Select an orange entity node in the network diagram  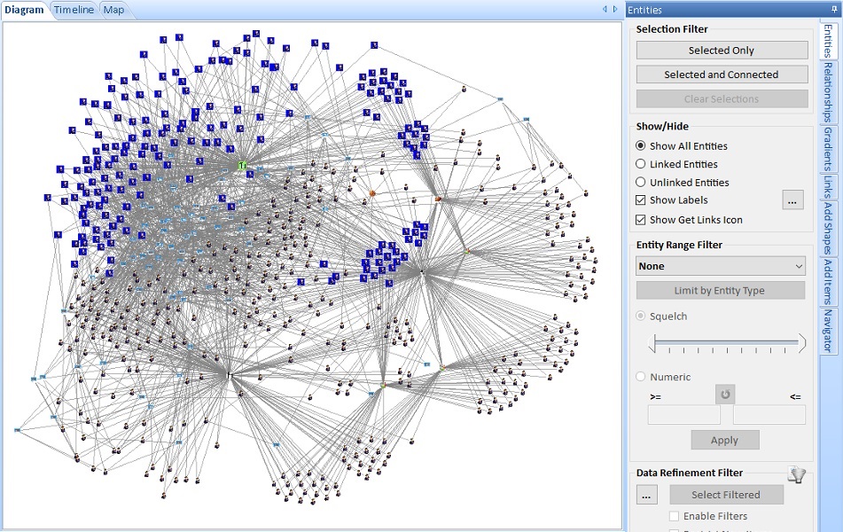pos(372,192)
